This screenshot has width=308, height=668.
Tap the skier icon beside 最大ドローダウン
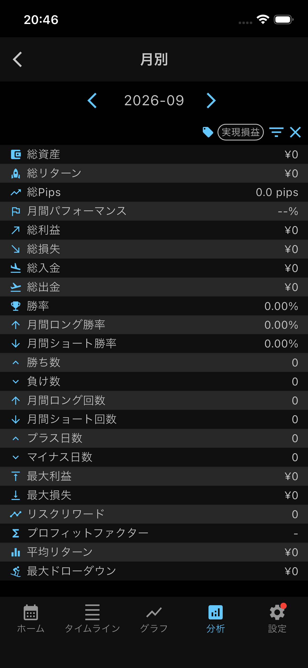[16, 571]
